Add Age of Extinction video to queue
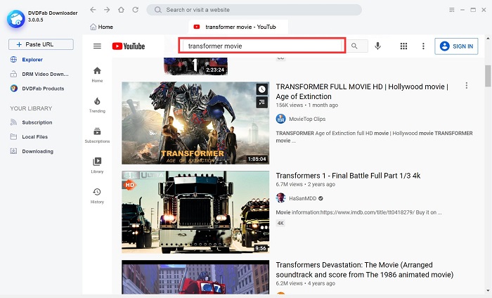This screenshot has width=492, height=298. coord(262,102)
